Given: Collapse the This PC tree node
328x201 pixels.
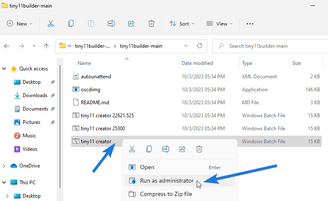Looking at the screenshot, I should (4, 183).
